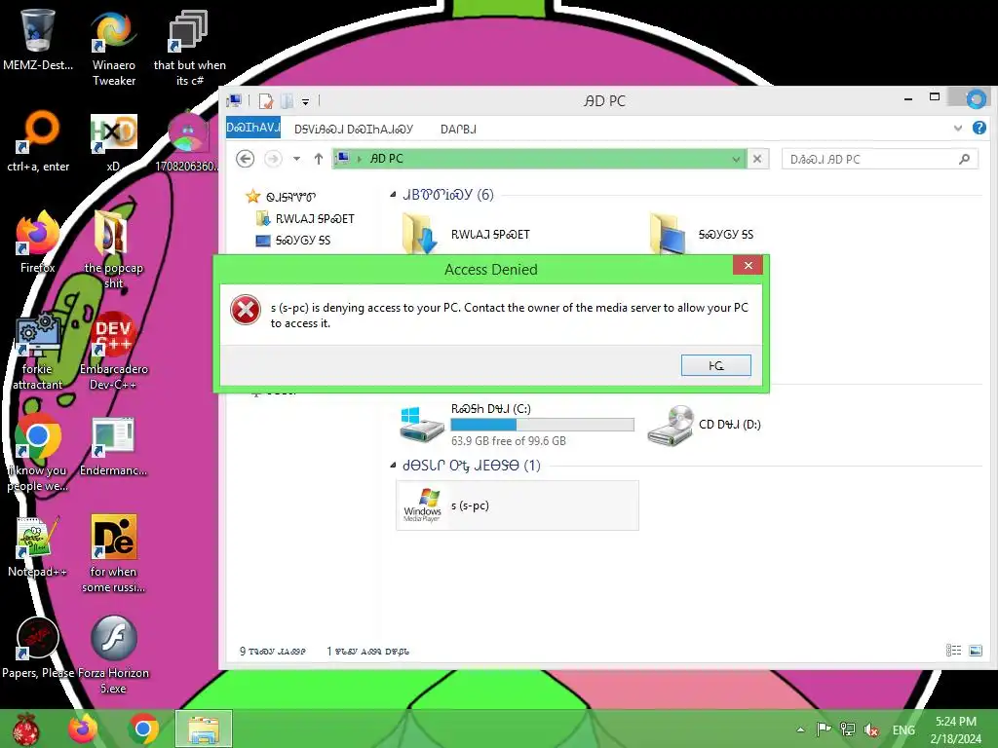Open the desktop folder in main pane
Screen dimensions: 998x748
tap(704, 234)
